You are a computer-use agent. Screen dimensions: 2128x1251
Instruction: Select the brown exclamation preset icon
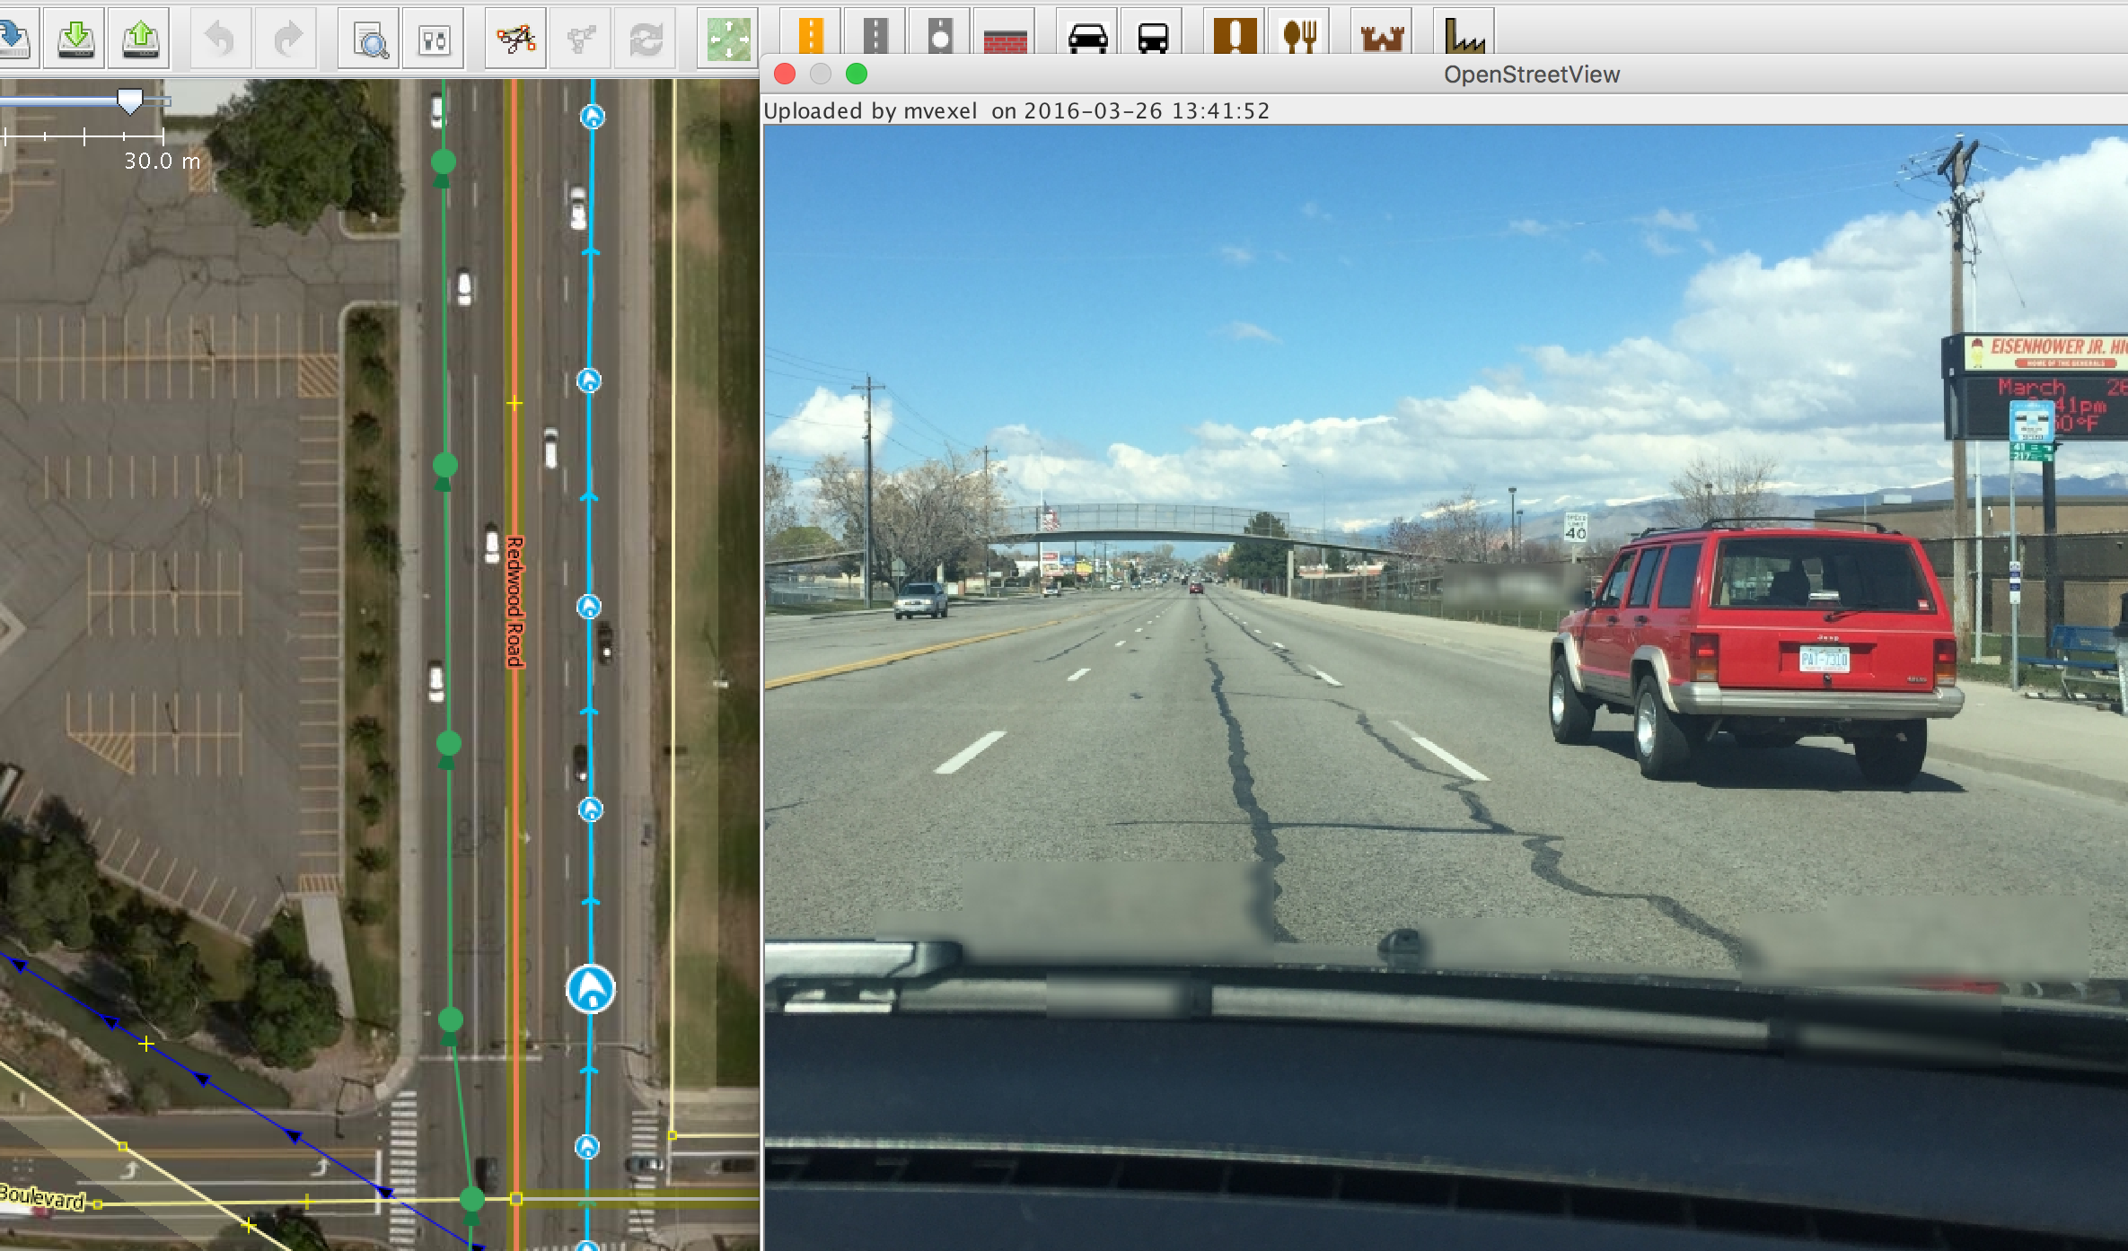point(1235,34)
